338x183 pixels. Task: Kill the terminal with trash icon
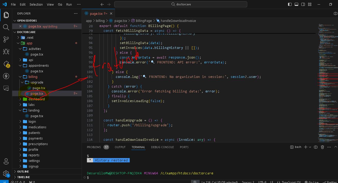point(322,147)
